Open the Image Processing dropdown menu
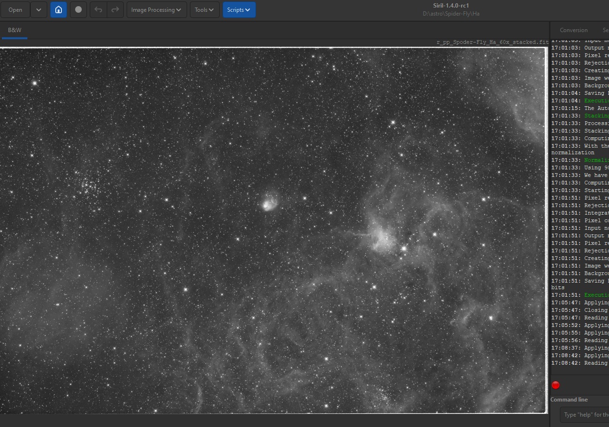Screen dimensions: 609x427 pos(156,10)
